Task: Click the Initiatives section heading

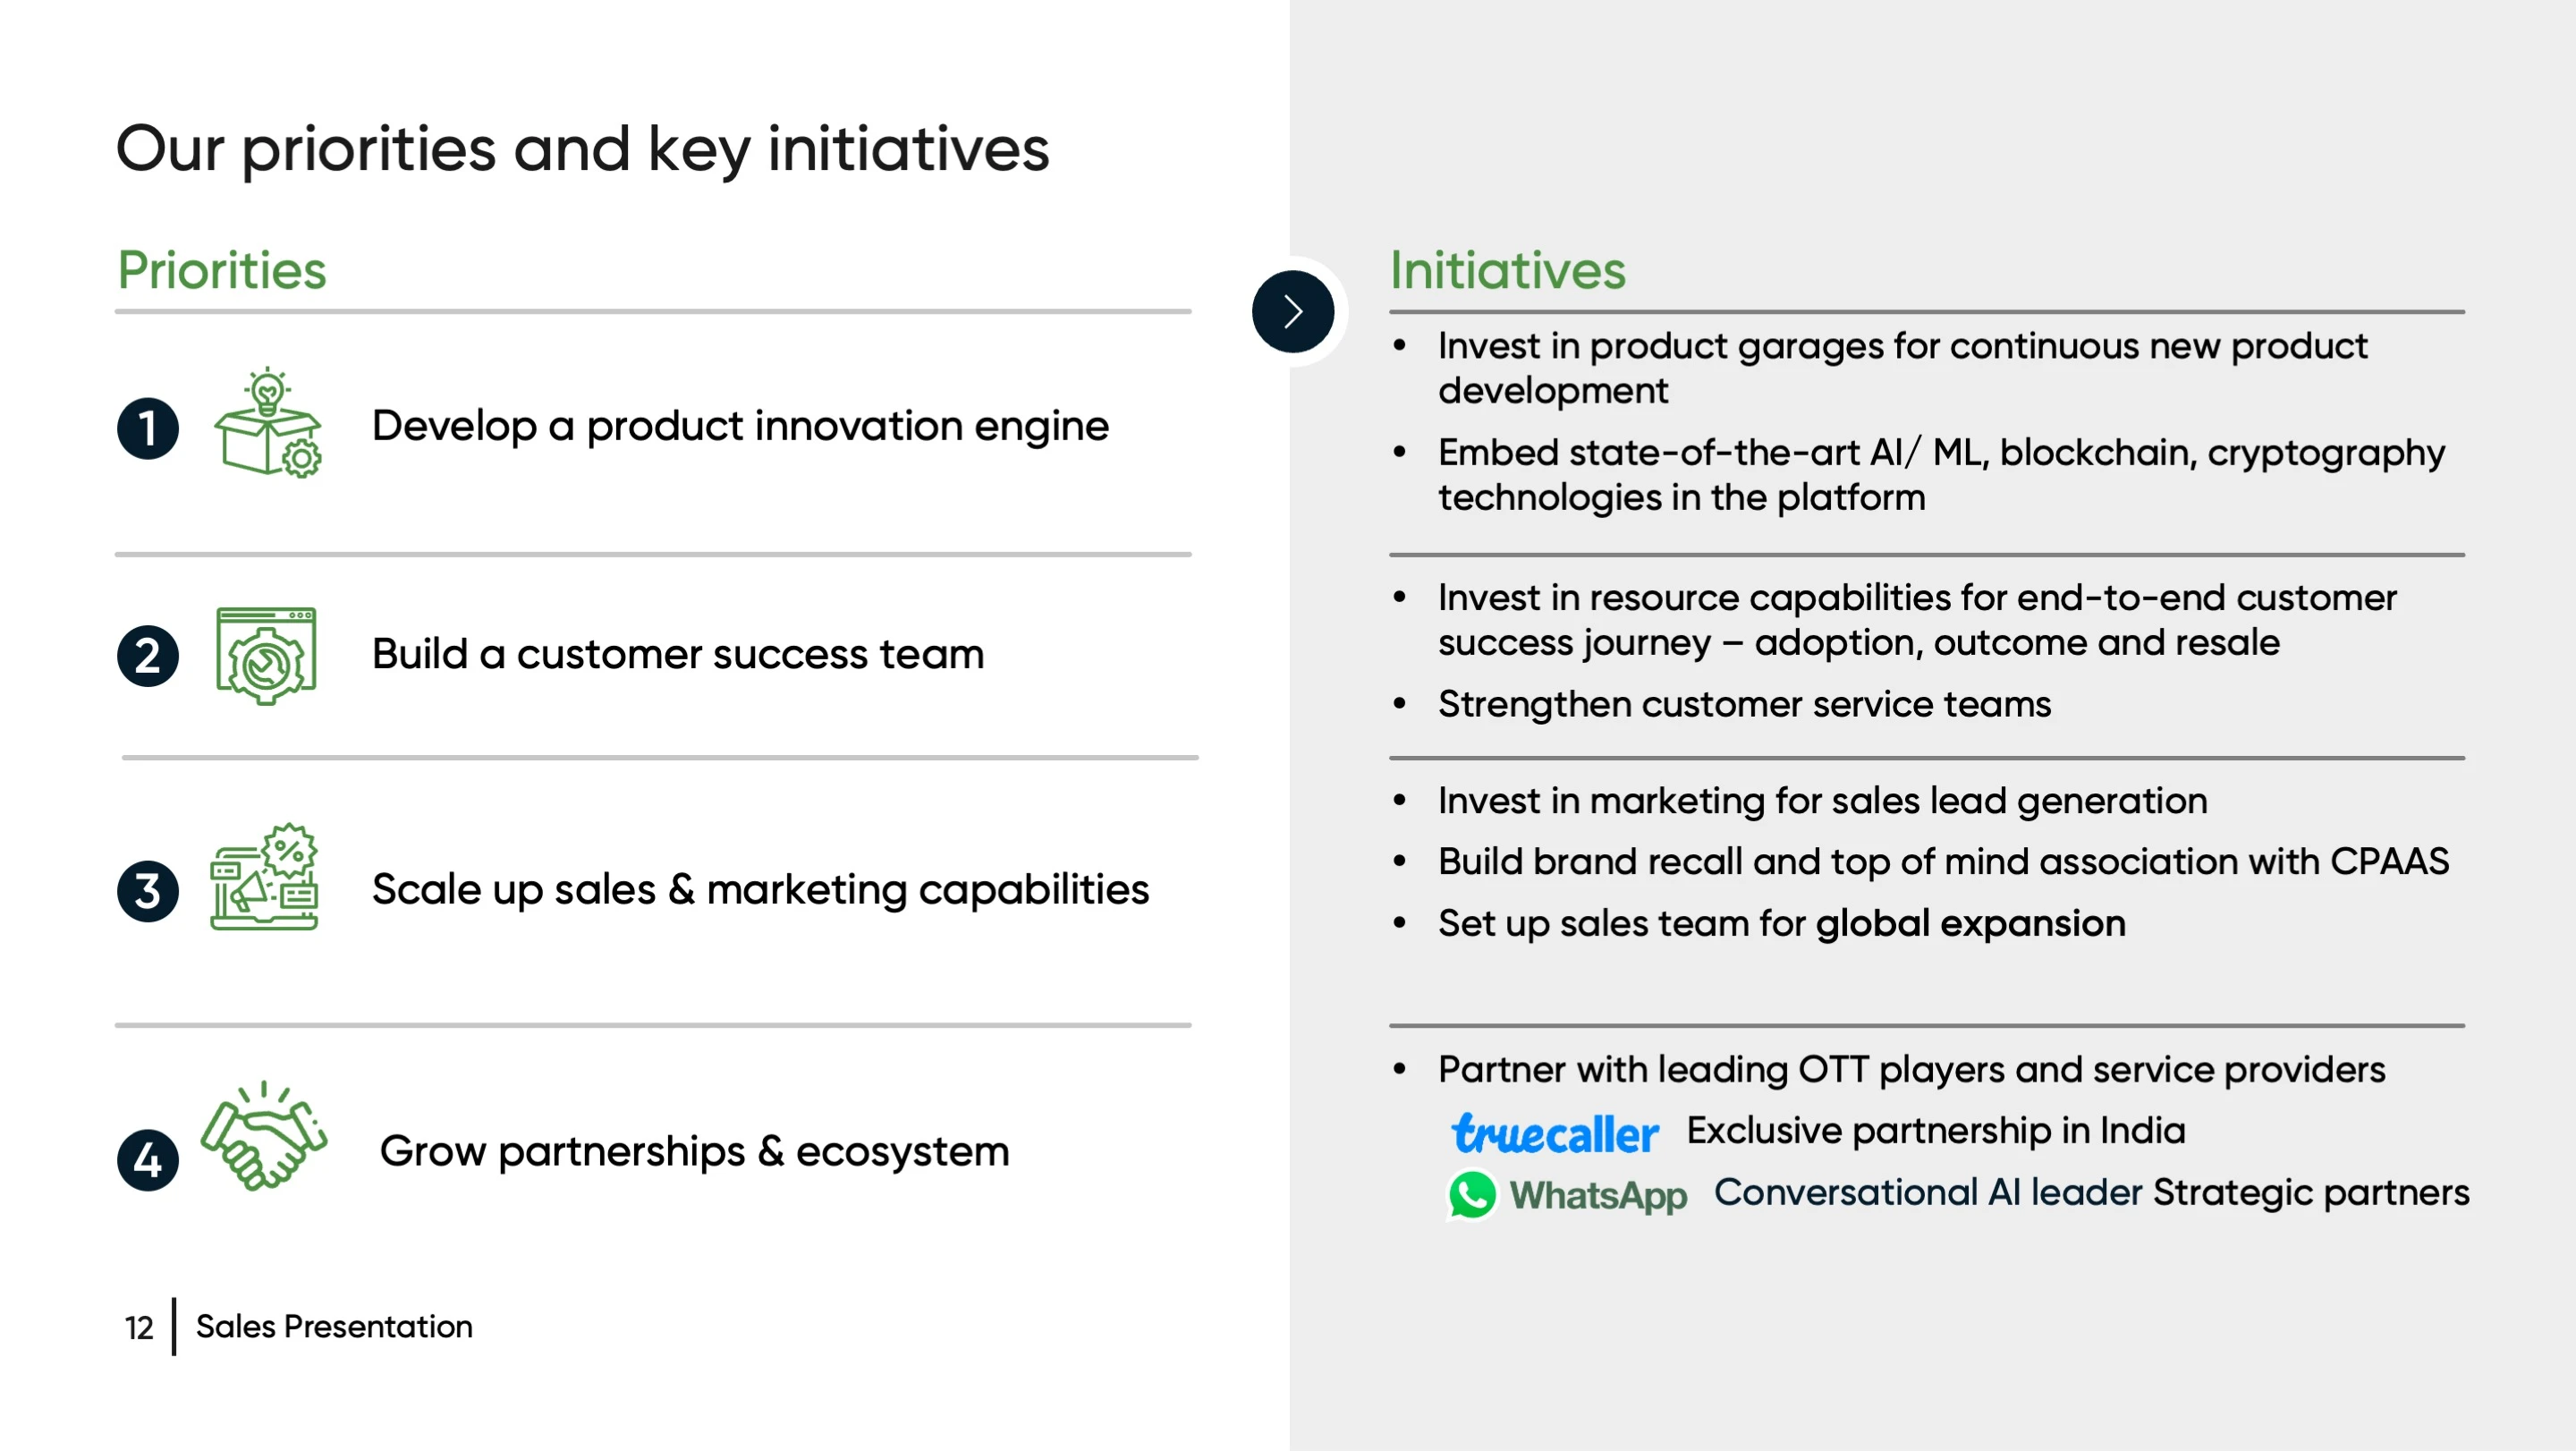Action: tap(1508, 270)
